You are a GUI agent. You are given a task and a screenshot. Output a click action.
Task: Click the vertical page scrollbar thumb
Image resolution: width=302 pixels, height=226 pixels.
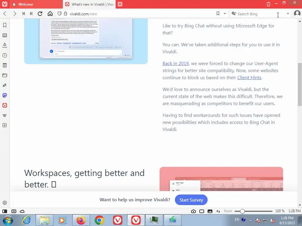300,84
